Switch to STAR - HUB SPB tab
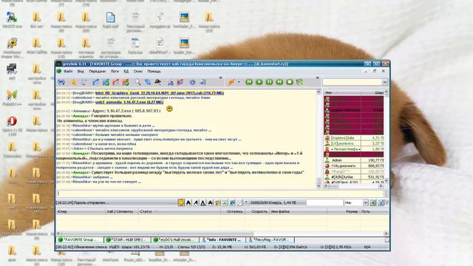This screenshot has height=266, width=473. click(x=127, y=239)
